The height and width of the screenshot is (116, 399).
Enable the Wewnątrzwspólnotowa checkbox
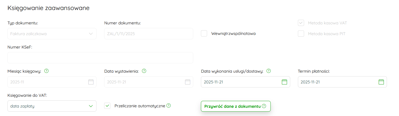(x=204, y=34)
